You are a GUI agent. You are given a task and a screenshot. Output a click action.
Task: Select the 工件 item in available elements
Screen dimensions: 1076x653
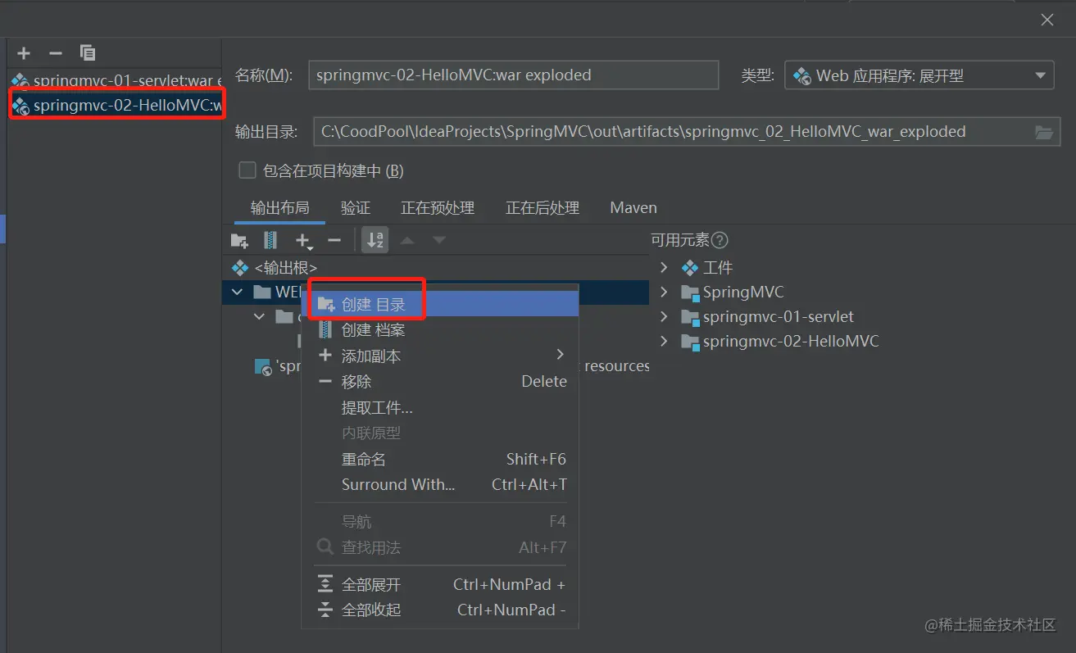click(717, 267)
